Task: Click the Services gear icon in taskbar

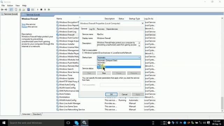Action: click(84, 123)
